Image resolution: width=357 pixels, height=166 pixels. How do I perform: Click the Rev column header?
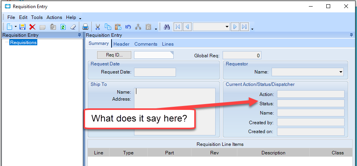[x=214, y=152]
